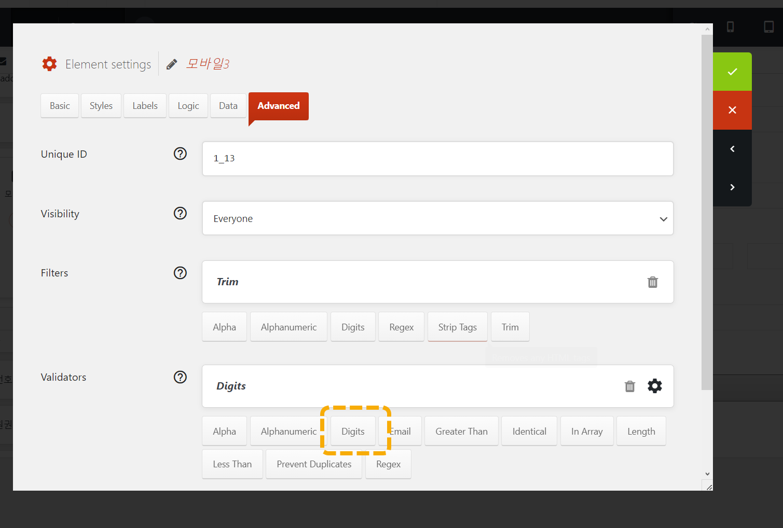Add the Trim filter button
This screenshot has width=783, height=528.
tap(510, 327)
